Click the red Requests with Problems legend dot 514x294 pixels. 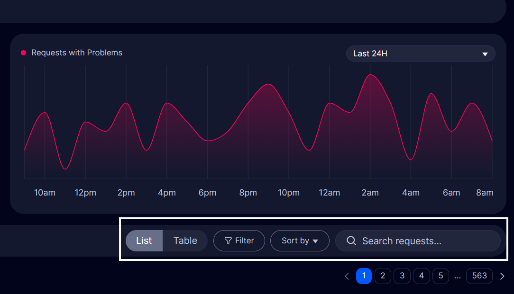click(23, 53)
